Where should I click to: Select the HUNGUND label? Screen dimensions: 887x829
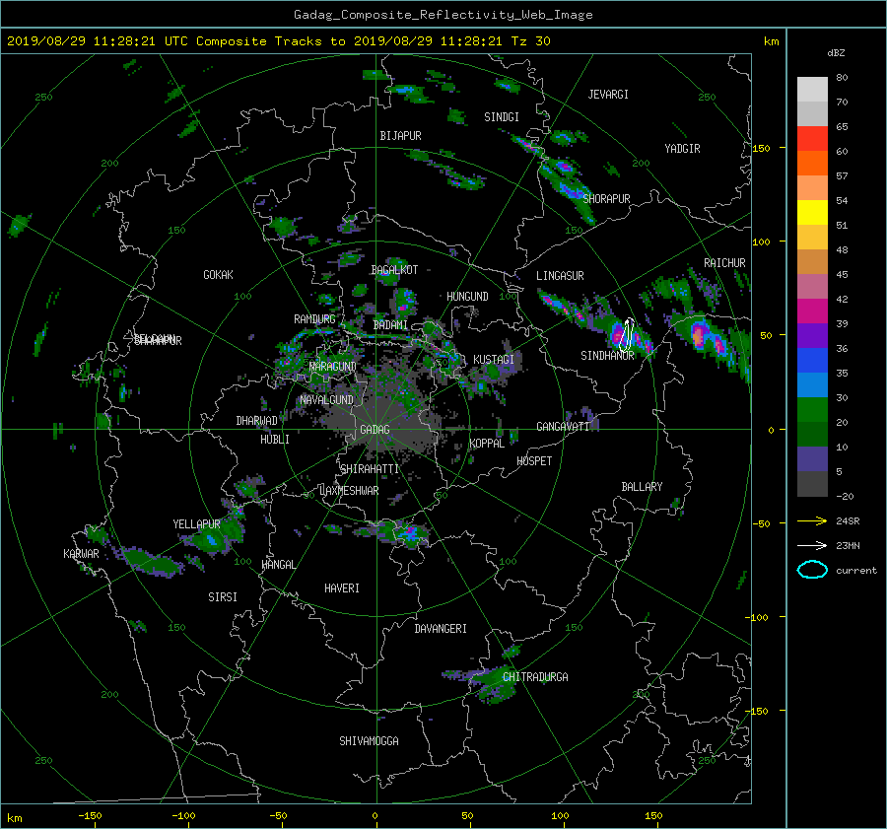[467, 297]
